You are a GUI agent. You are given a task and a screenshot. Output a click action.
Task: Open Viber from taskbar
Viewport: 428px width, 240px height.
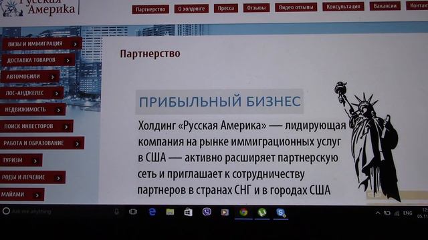click(207, 212)
